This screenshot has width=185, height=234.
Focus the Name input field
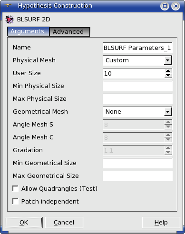(x=137, y=48)
